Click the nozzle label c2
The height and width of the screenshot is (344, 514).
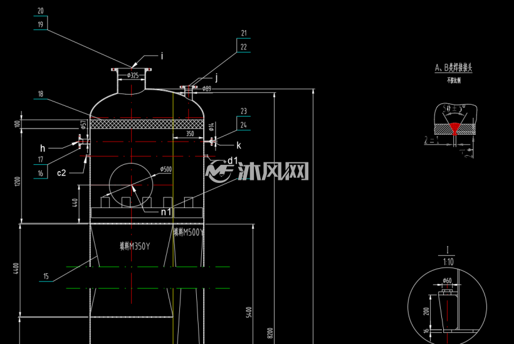[x=61, y=173]
